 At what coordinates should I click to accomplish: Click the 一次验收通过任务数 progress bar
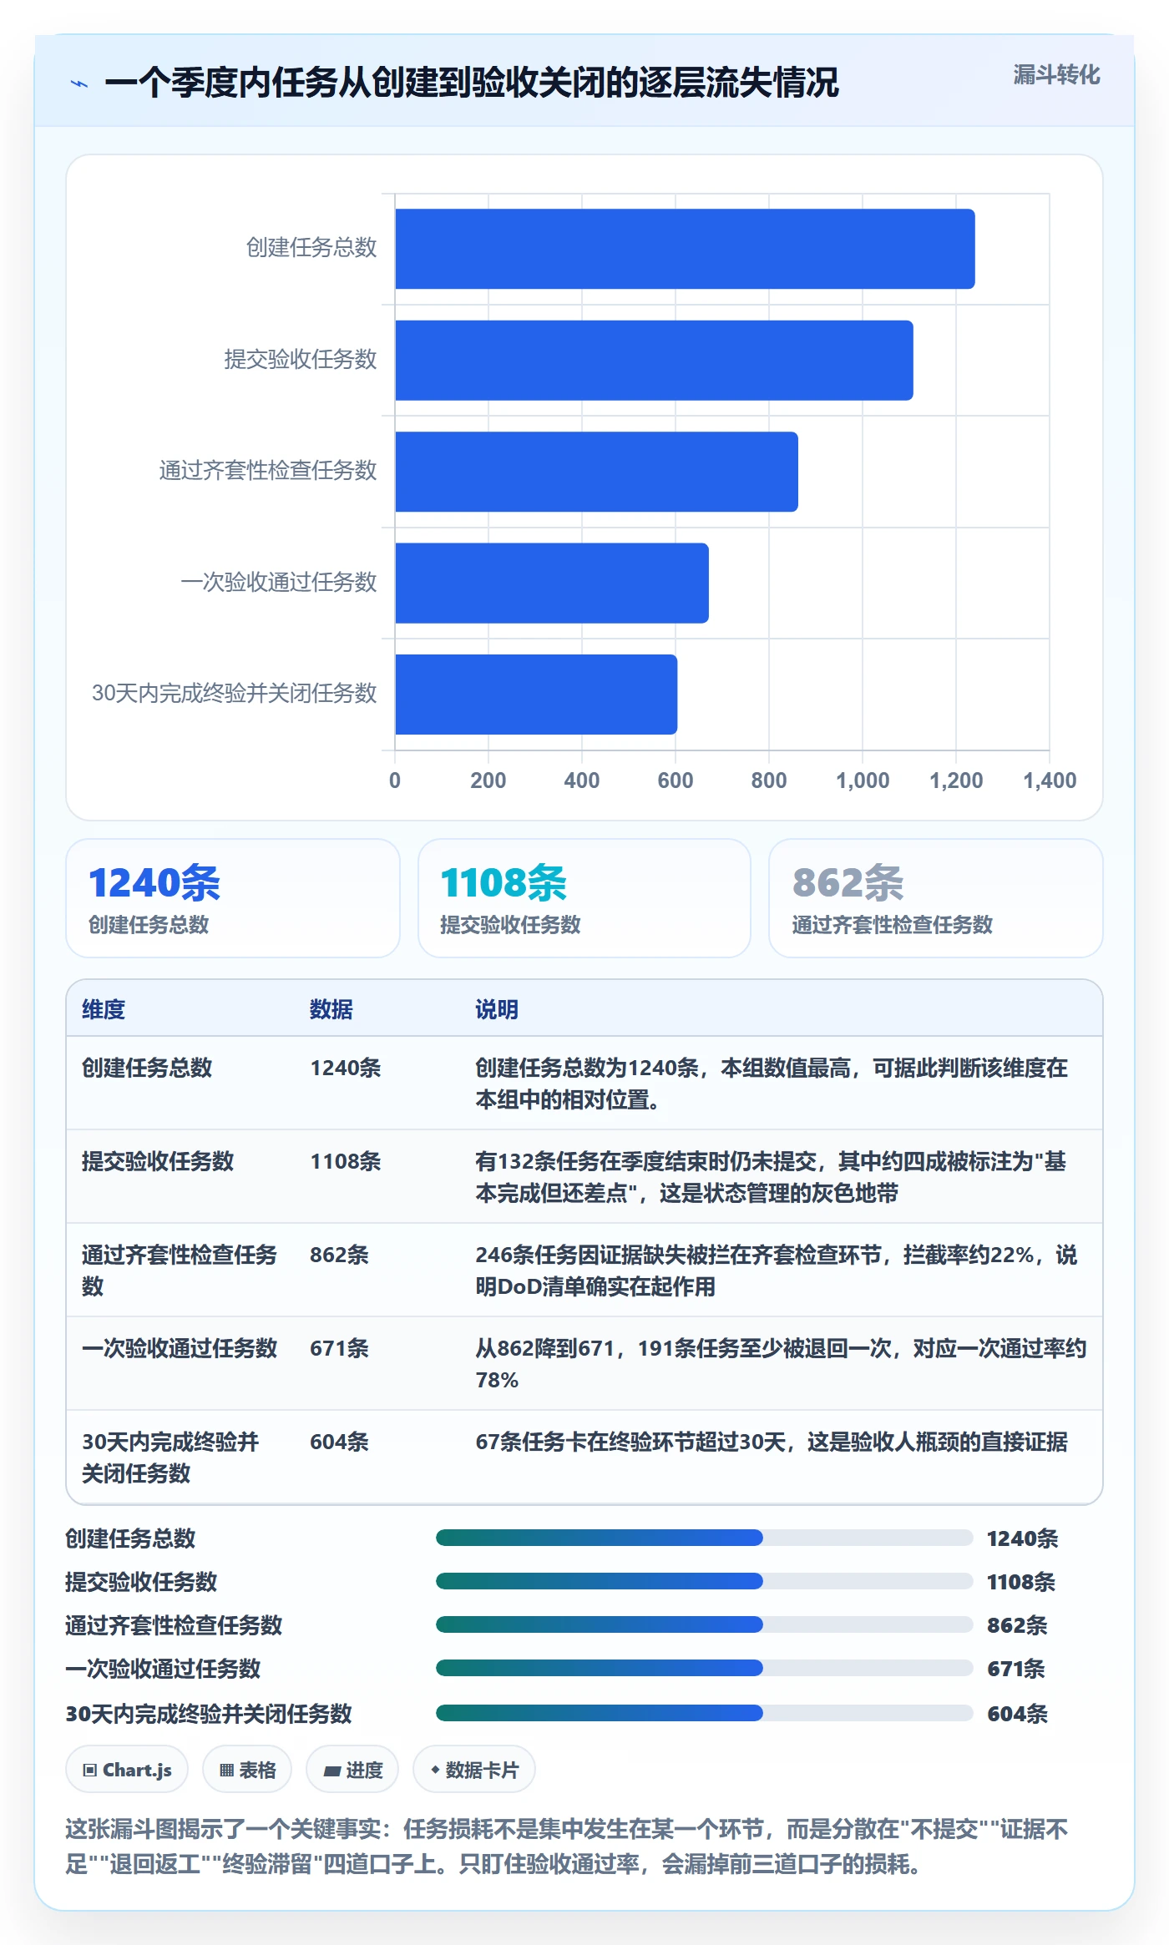tap(705, 1668)
